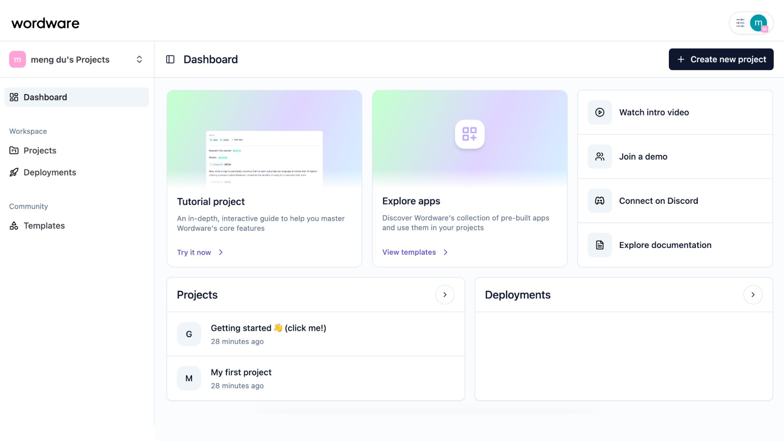Expand Deployments section with the arrow button
The width and height of the screenshot is (784, 441).
(x=753, y=294)
